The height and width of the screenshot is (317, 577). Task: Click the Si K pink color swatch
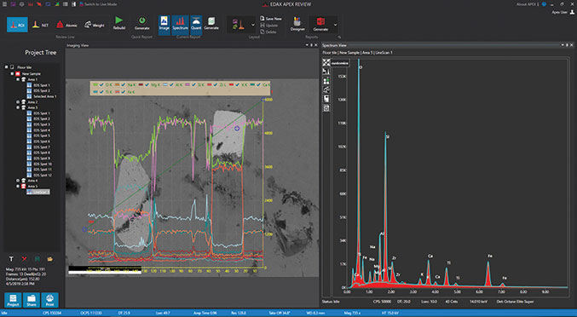tap(188, 84)
